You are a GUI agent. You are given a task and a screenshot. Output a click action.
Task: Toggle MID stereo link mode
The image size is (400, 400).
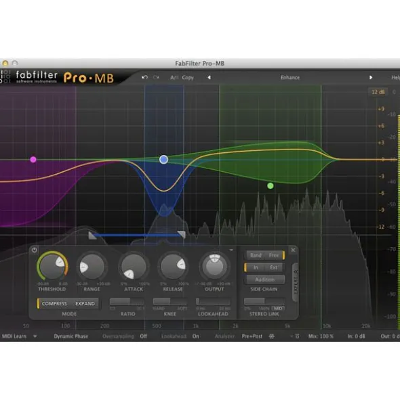pos(278,309)
